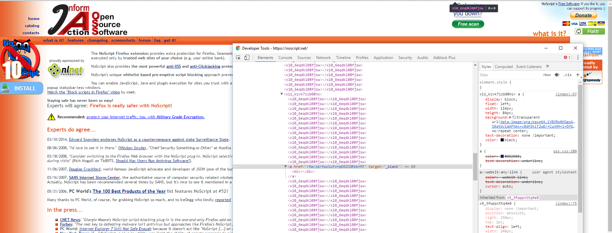Click the InformAction Open Source Software logo

tap(87, 19)
